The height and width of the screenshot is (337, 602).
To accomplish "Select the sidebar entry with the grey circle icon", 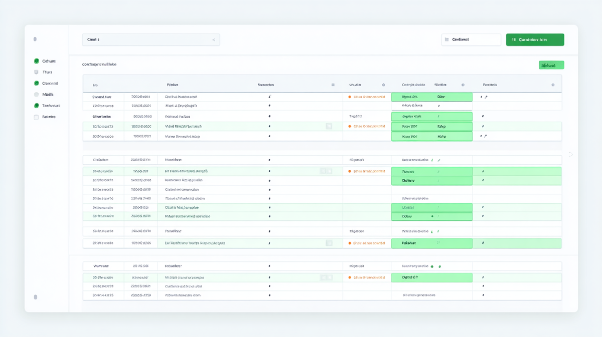I will coord(45,95).
